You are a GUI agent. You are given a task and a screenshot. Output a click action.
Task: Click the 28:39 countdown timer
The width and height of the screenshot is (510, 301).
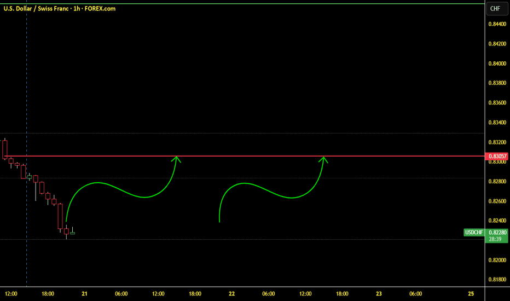point(495,239)
